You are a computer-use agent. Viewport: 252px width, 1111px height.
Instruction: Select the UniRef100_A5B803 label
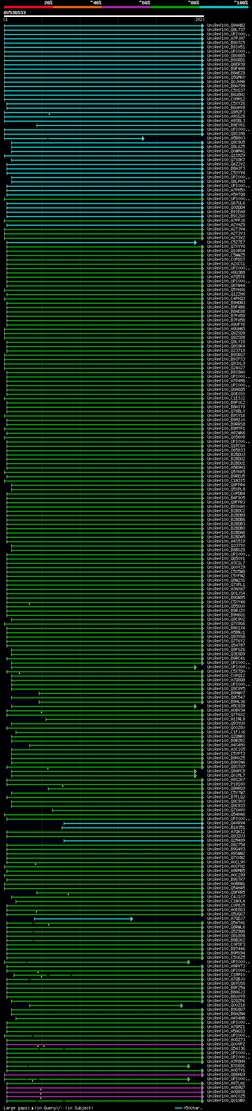click(226, 138)
